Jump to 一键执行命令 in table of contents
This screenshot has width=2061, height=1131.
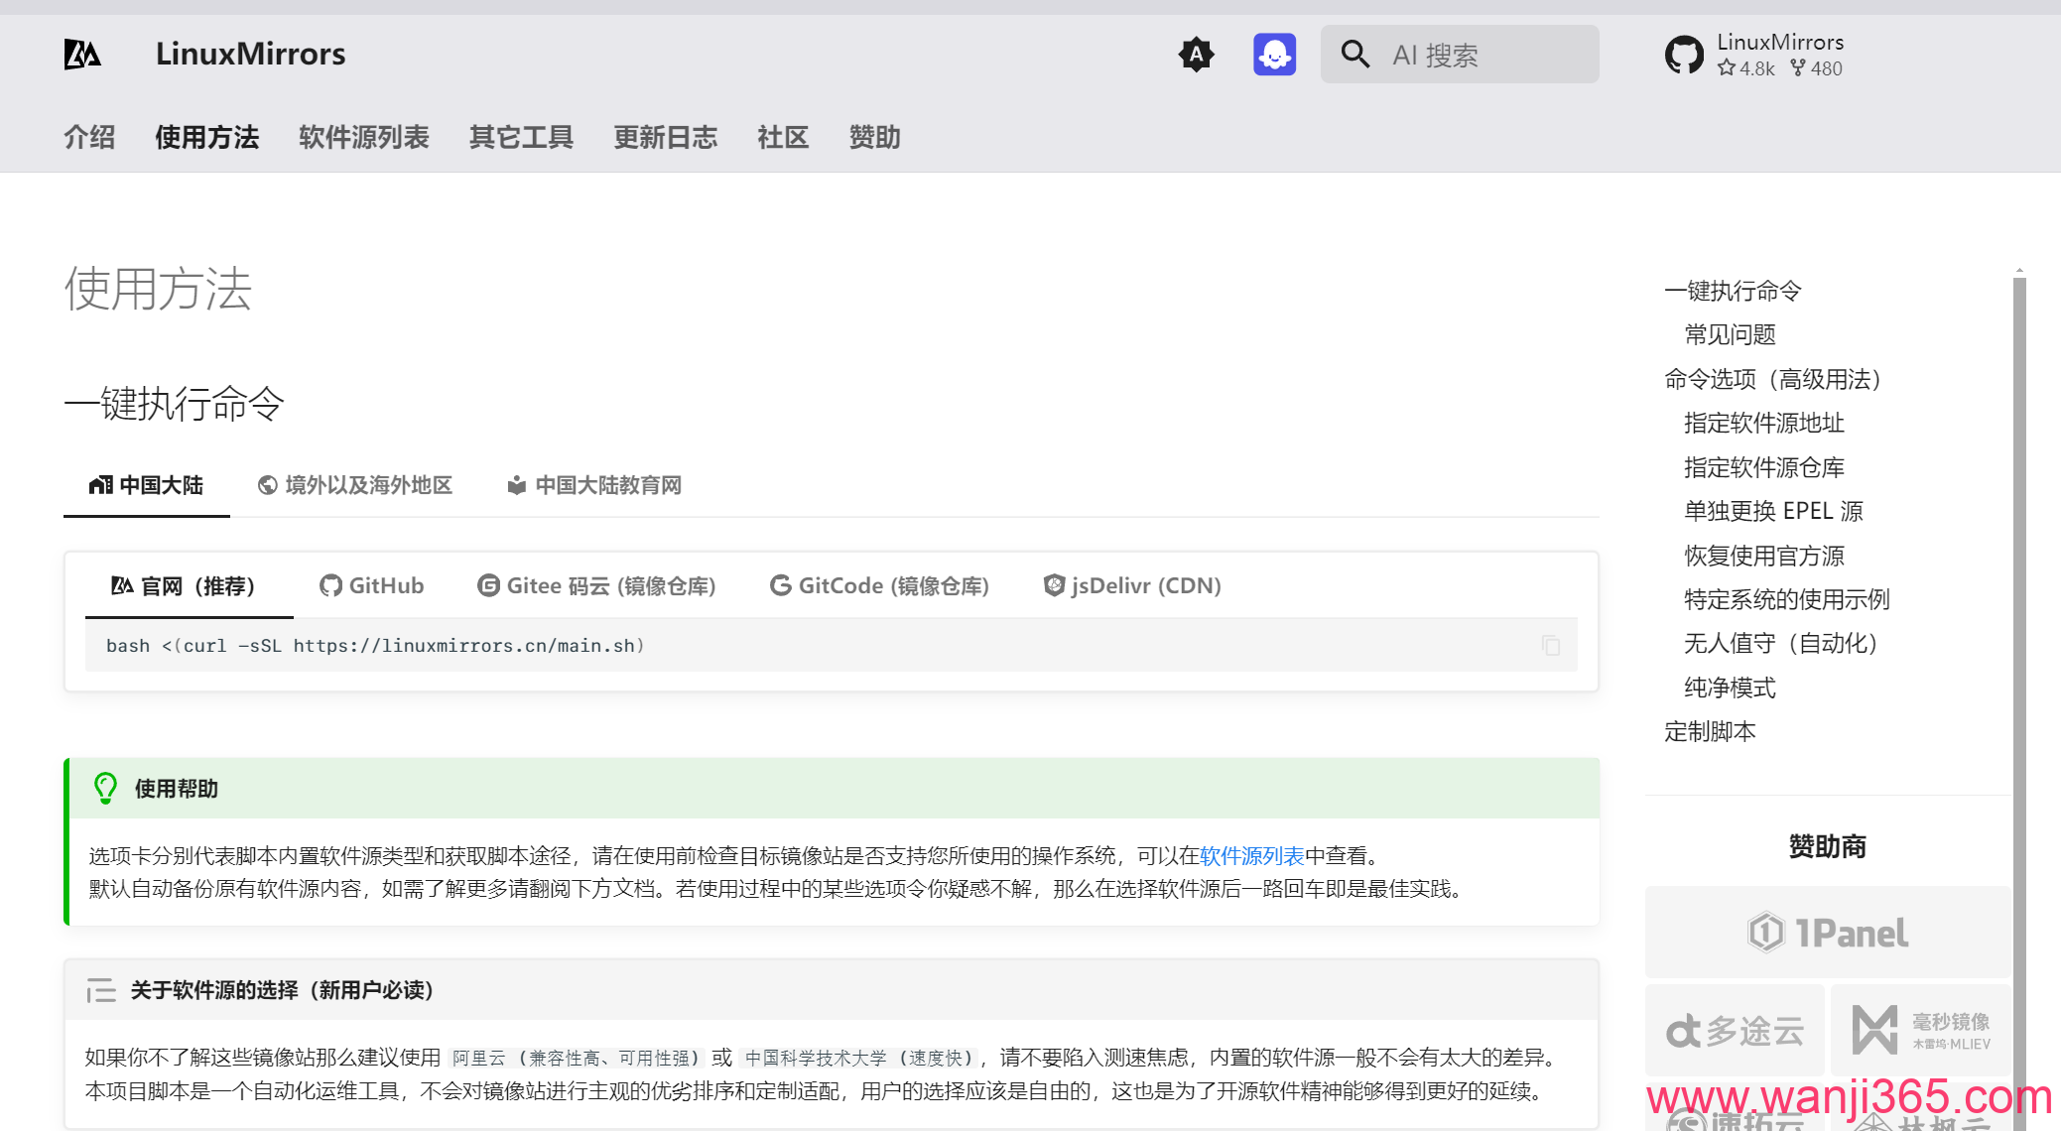(x=1733, y=291)
